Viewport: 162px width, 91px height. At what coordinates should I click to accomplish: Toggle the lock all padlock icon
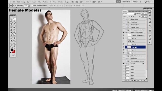point(134,16)
